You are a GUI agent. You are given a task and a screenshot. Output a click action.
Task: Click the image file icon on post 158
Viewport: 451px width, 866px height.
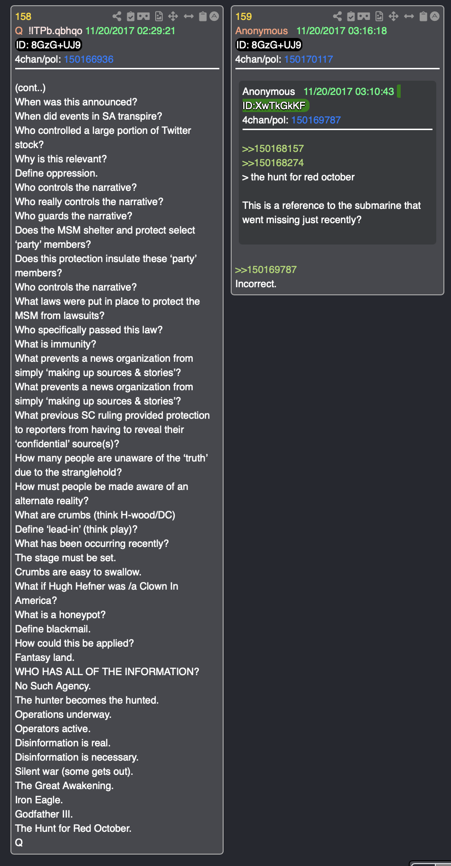tap(159, 17)
